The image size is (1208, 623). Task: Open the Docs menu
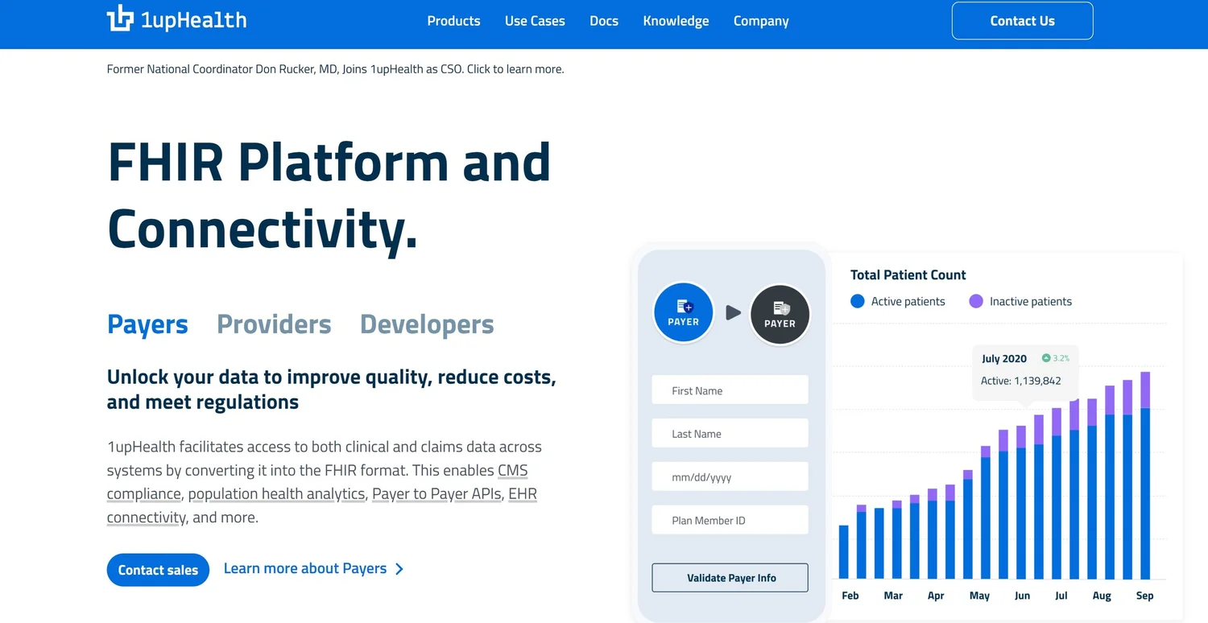(x=604, y=21)
